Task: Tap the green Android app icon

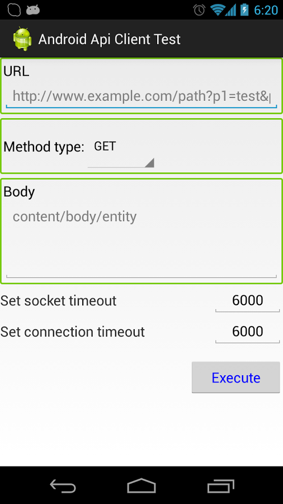Action: point(22,39)
